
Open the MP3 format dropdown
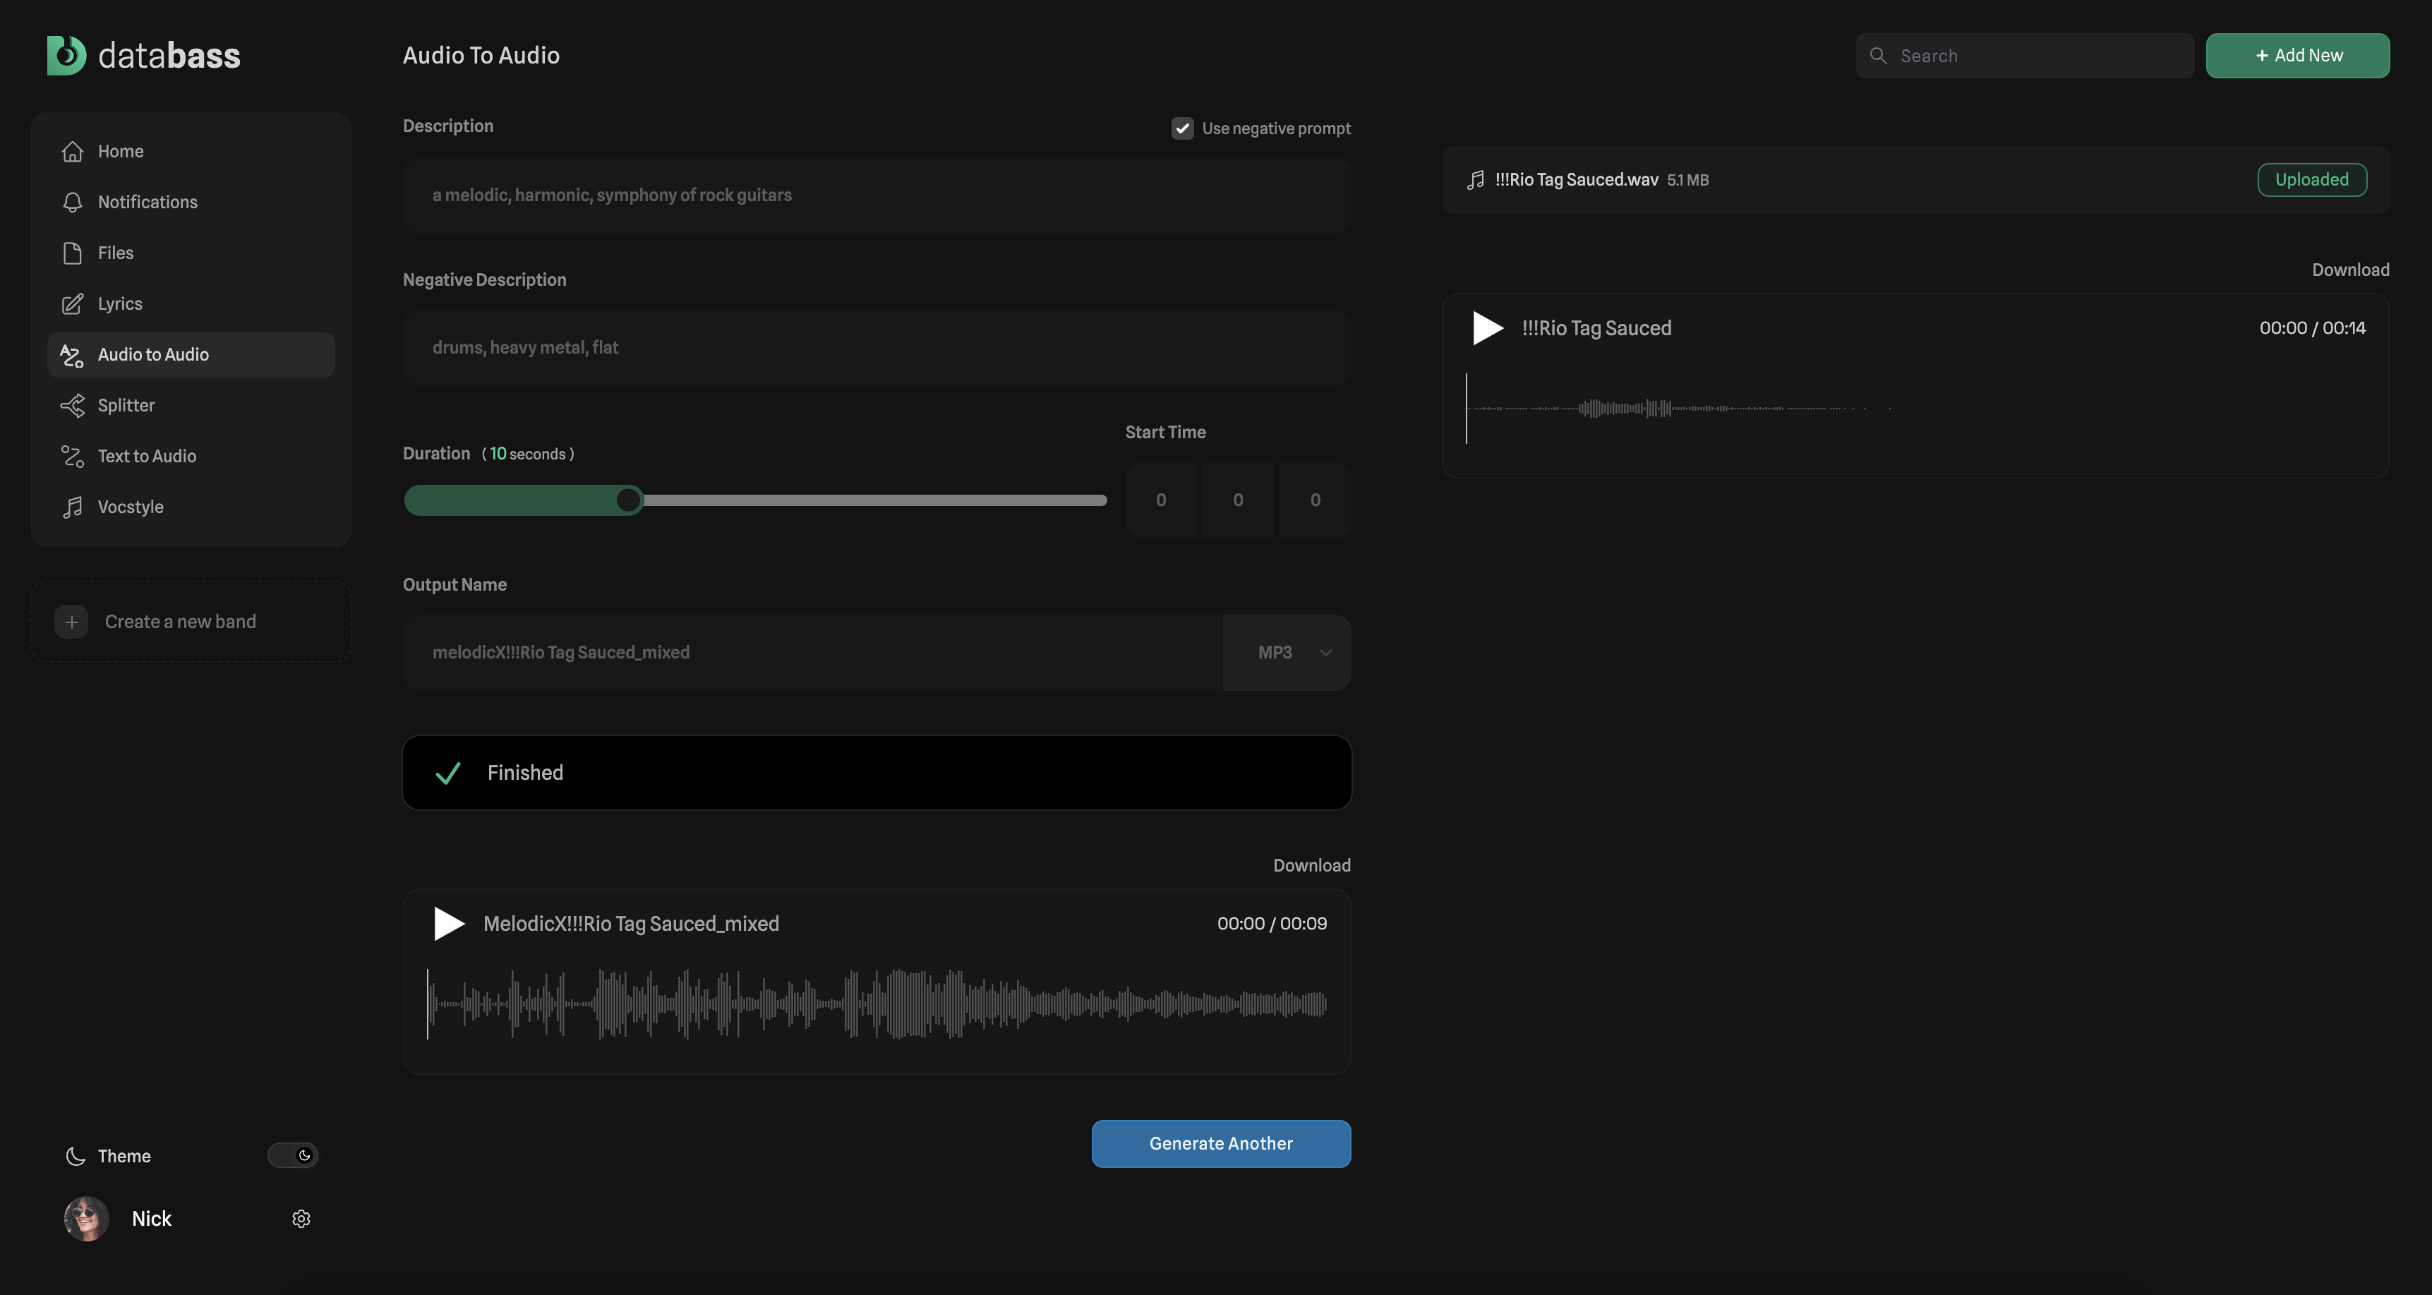[x=1287, y=653]
